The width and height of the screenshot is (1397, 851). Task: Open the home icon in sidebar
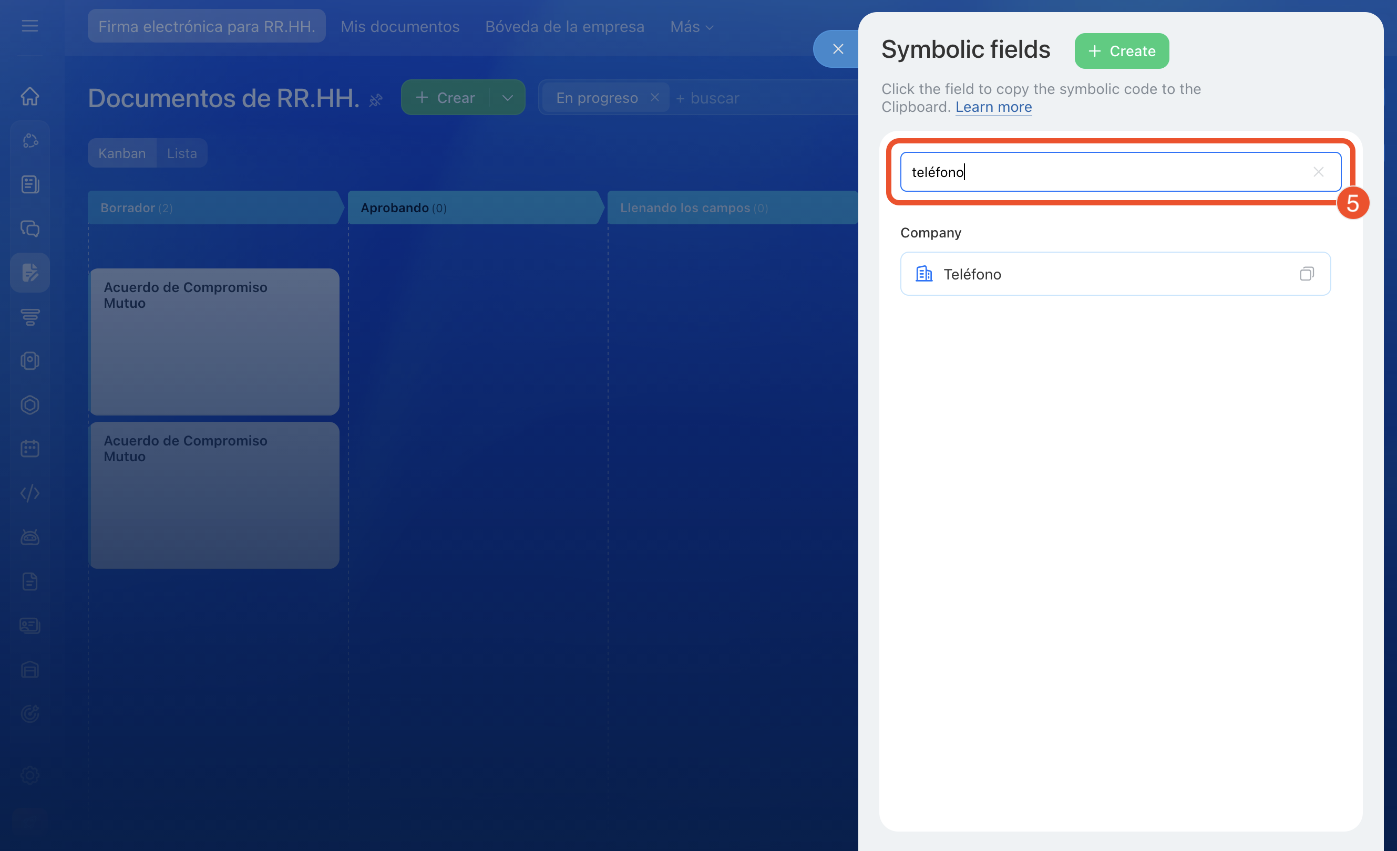pyautogui.click(x=30, y=96)
